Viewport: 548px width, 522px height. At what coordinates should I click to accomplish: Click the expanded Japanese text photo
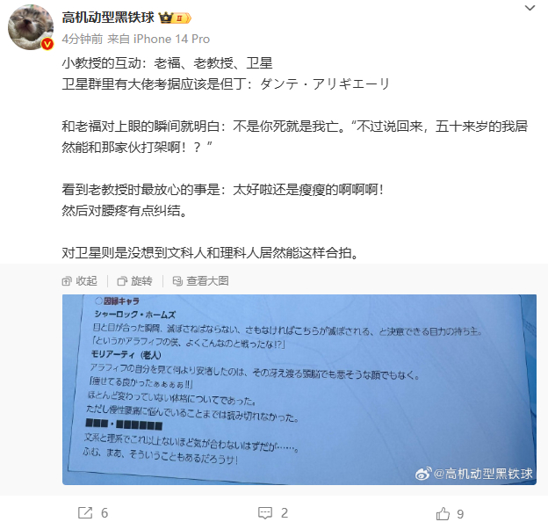pos(299,389)
